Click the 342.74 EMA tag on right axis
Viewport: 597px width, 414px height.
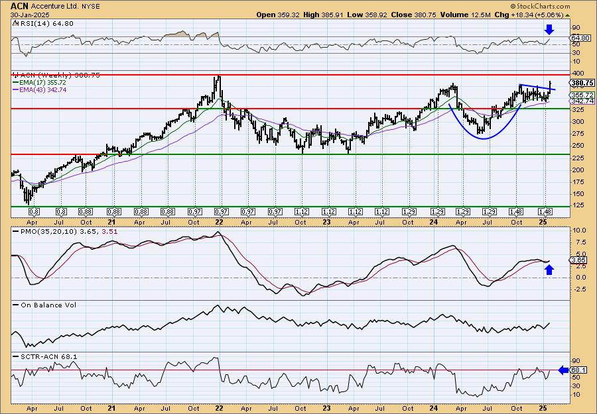click(582, 101)
